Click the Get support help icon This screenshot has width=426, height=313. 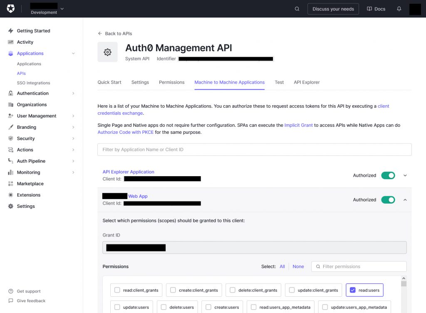[x=11, y=291]
